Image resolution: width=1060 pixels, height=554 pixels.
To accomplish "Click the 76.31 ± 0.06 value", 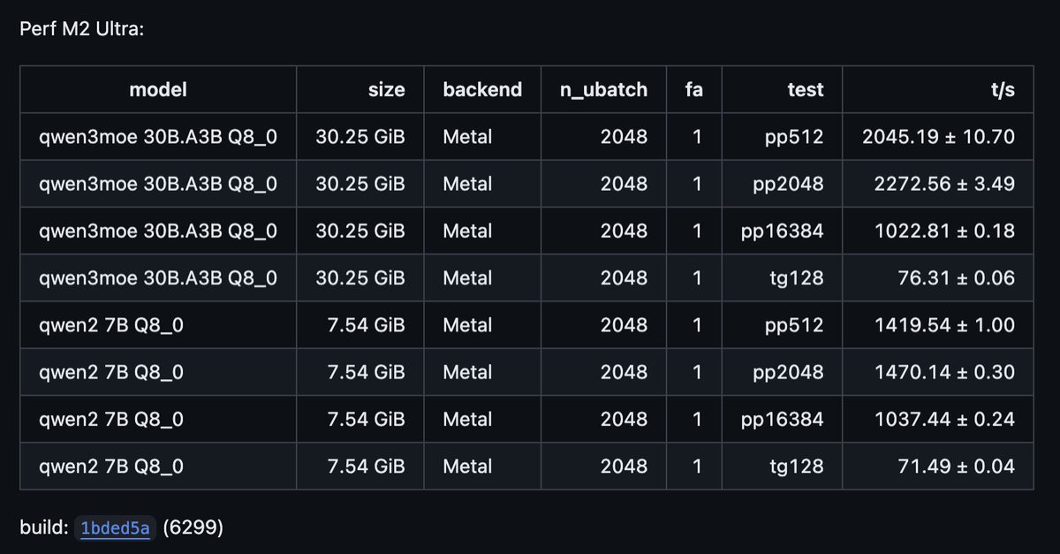I will pyautogui.click(x=957, y=278).
